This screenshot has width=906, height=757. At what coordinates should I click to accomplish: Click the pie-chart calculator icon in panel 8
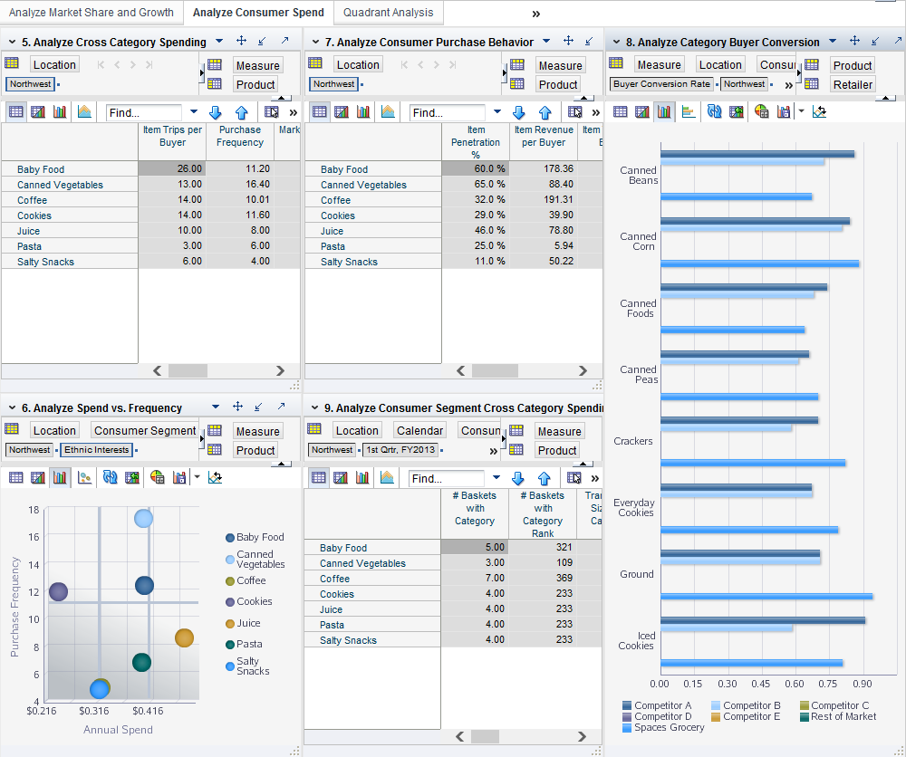pyautogui.click(x=762, y=111)
